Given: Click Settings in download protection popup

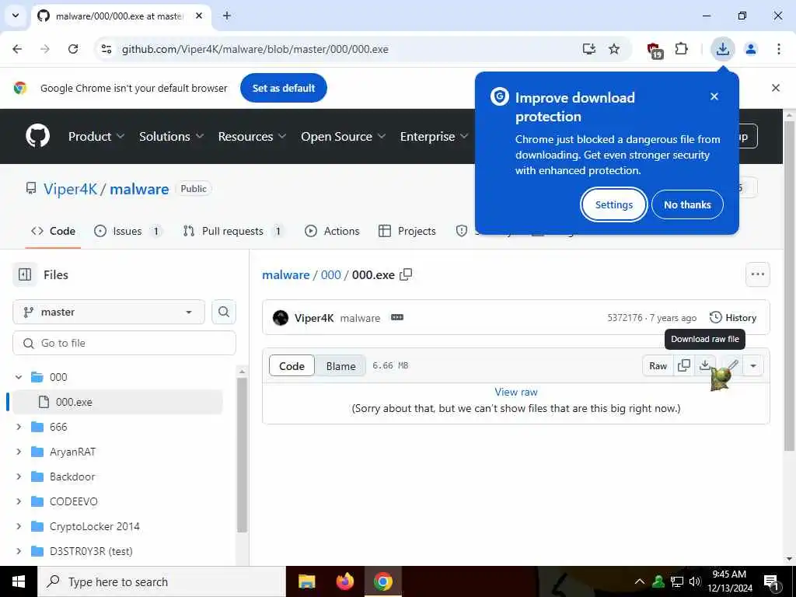Looking at the screenshot, I should coord(614,204).
